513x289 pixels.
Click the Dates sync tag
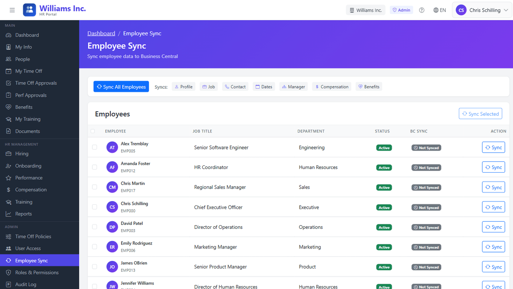click(264, 87)
